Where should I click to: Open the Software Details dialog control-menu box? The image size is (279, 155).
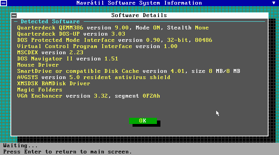[x=14, y=15]
